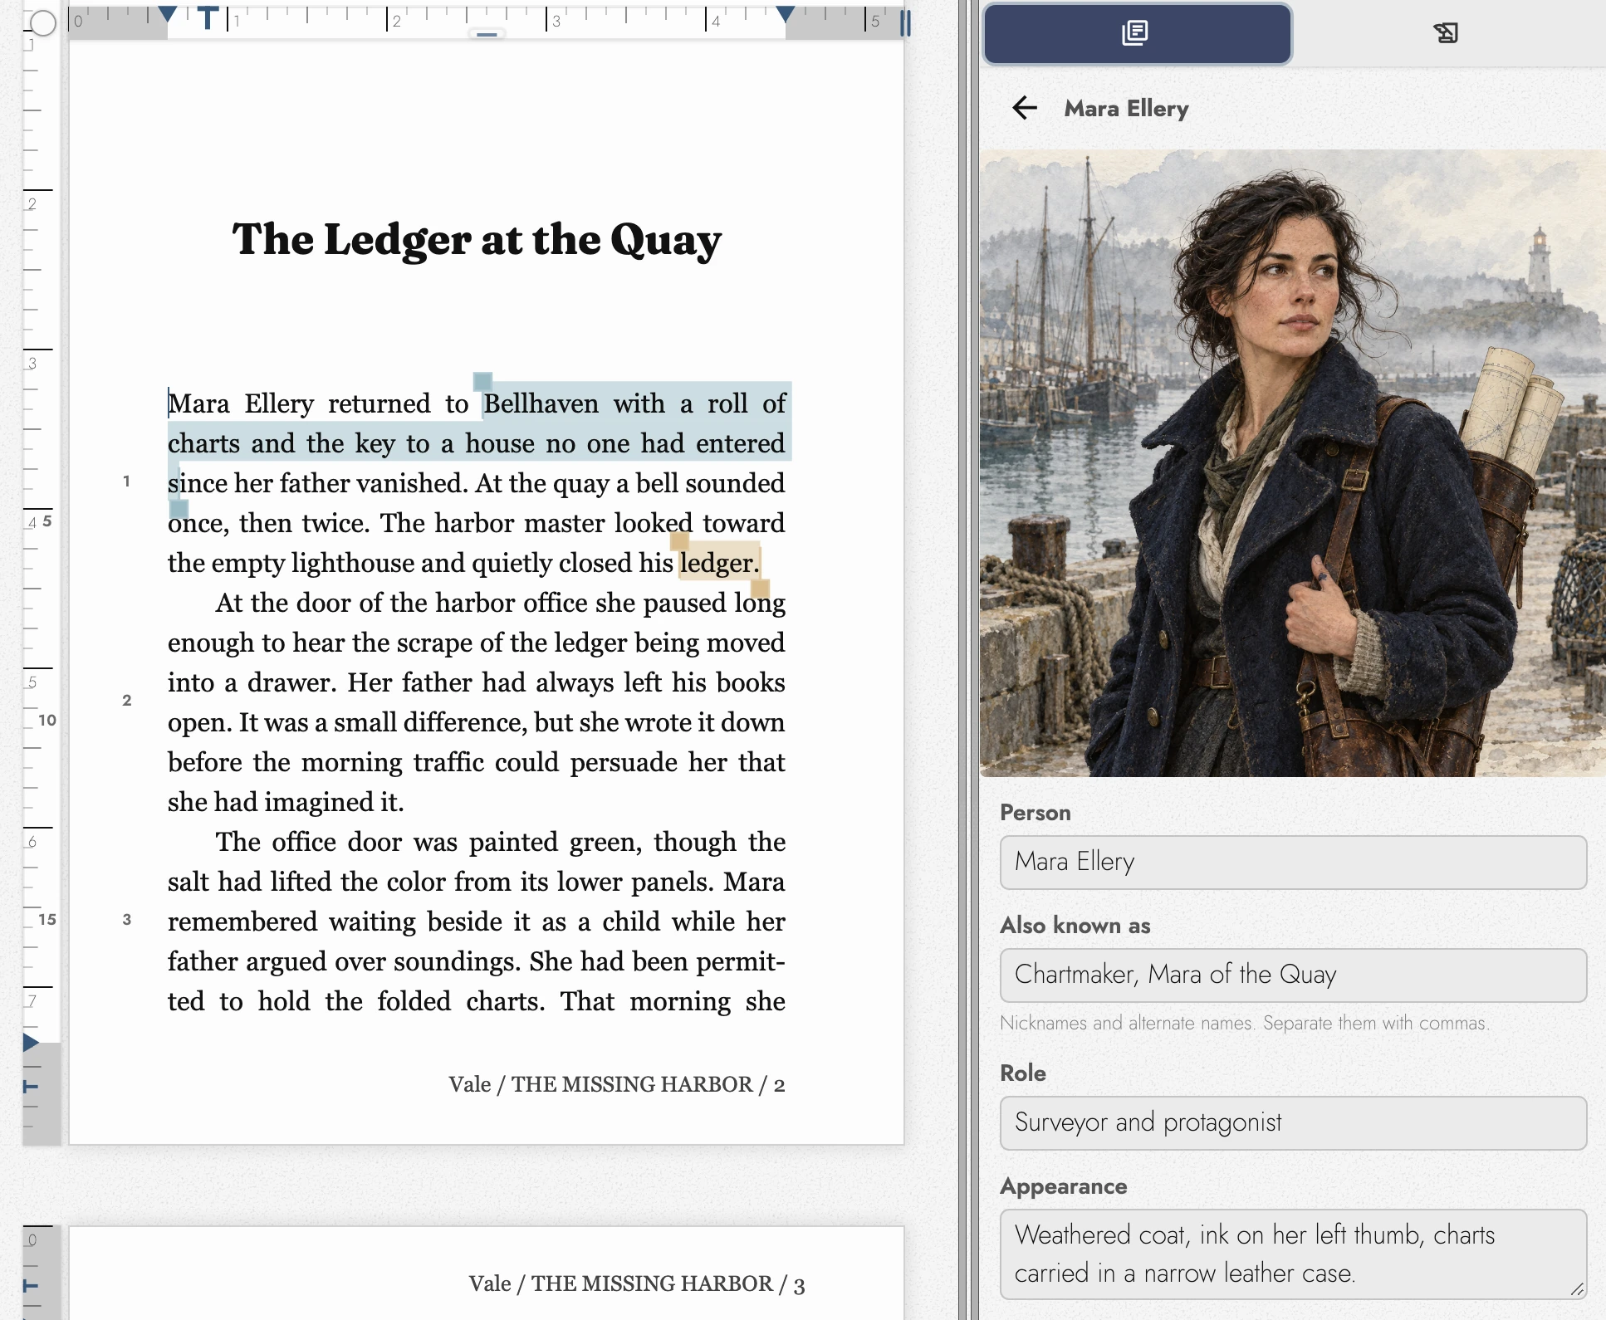1606x1320 pixels.
Task: Click the page edge marker at the ruler's right end
Action: pyautogui.click(x=905, y=22)
